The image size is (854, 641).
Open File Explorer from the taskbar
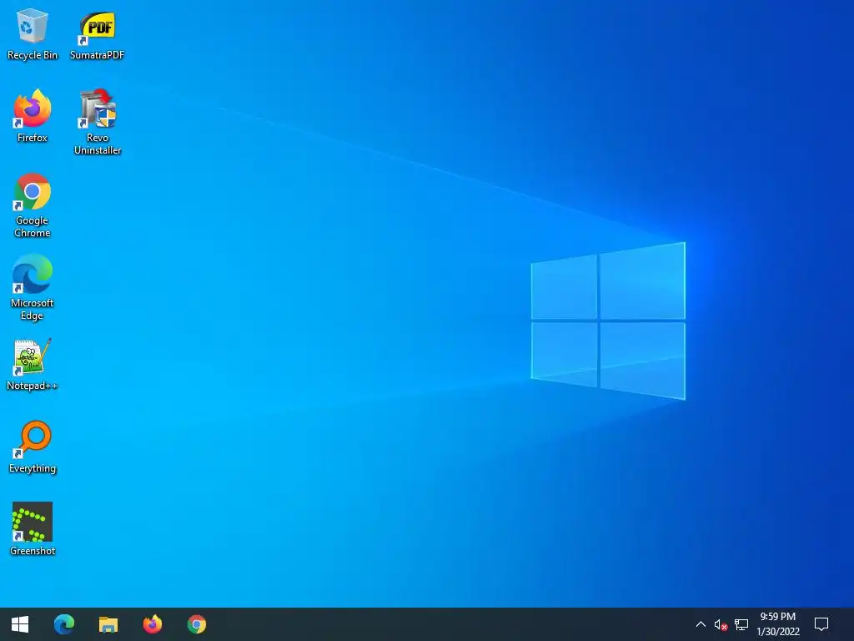tap(108, 624)
